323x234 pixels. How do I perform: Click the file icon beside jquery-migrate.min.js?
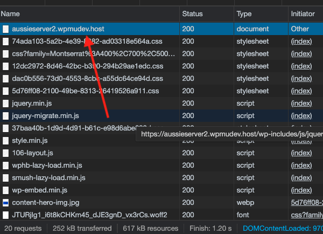[6, 116]
